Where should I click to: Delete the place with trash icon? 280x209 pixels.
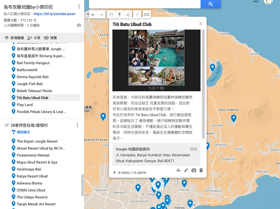click(x=201, y=170)
